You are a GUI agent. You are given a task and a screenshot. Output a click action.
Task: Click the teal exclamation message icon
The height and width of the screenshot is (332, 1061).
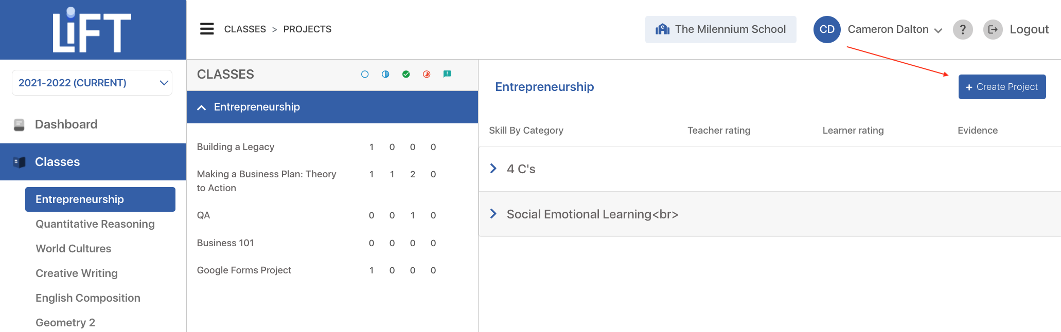coord(447,74)
